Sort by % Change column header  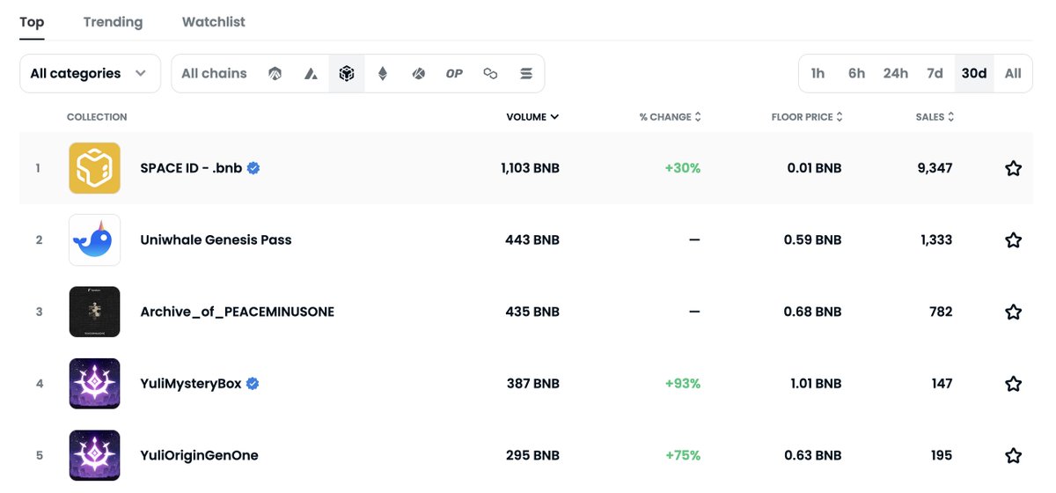tap(670, 117)
